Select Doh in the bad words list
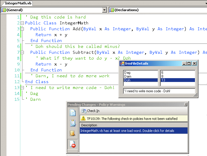This screenshot has width=207, height=156. point(140,80)
